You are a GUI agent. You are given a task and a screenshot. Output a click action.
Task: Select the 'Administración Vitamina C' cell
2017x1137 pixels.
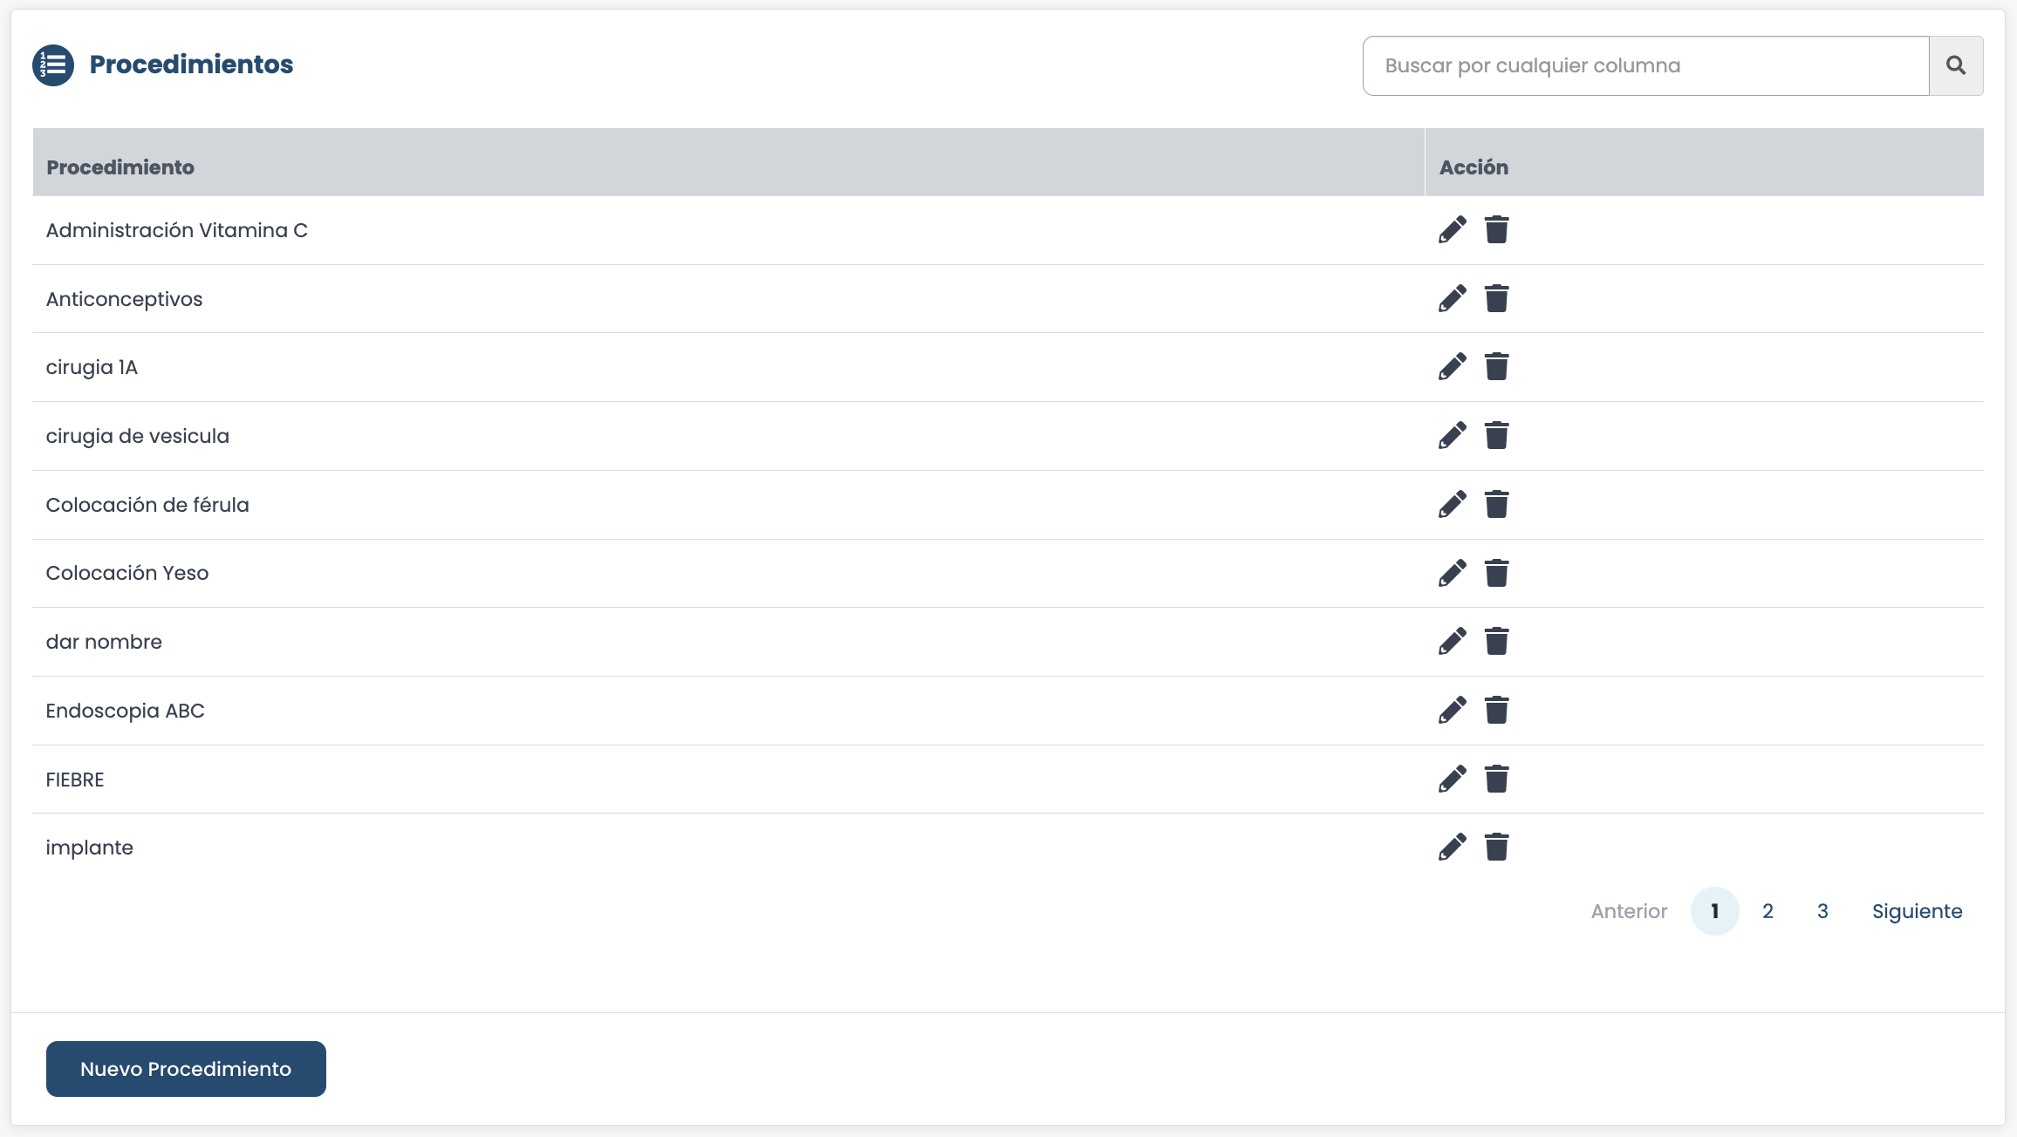coord(728,230)
